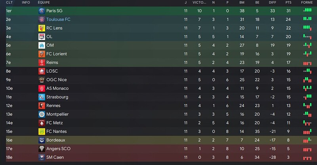Click the FORME column header

click(x=307, y=2)
